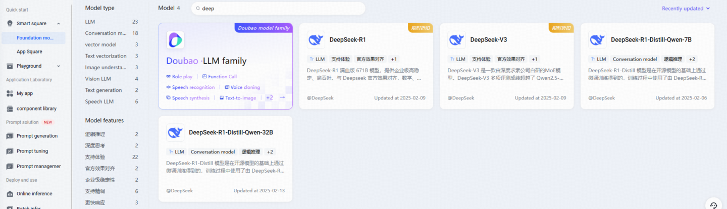
Task: Open component library menu item
Action: [36, 109]
